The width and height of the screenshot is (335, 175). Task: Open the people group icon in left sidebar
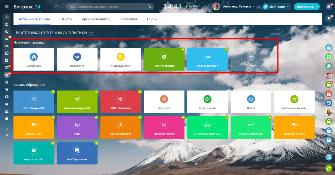tap(7, 31)
